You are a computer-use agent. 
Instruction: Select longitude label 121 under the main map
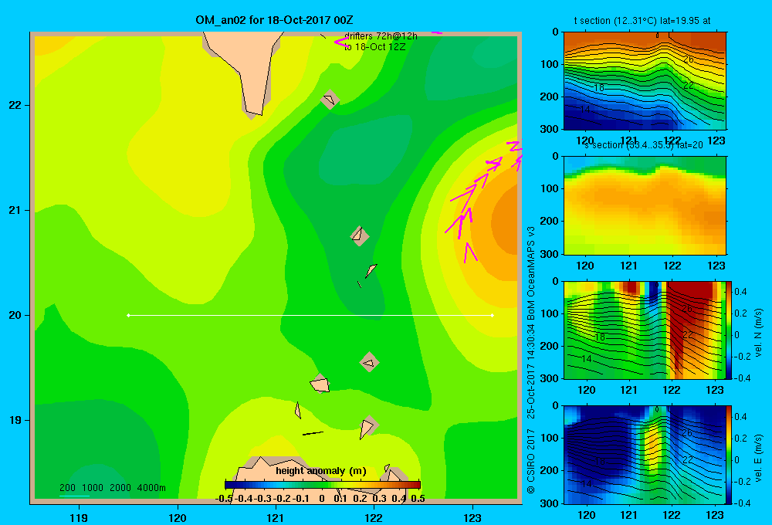coord(276,517)
